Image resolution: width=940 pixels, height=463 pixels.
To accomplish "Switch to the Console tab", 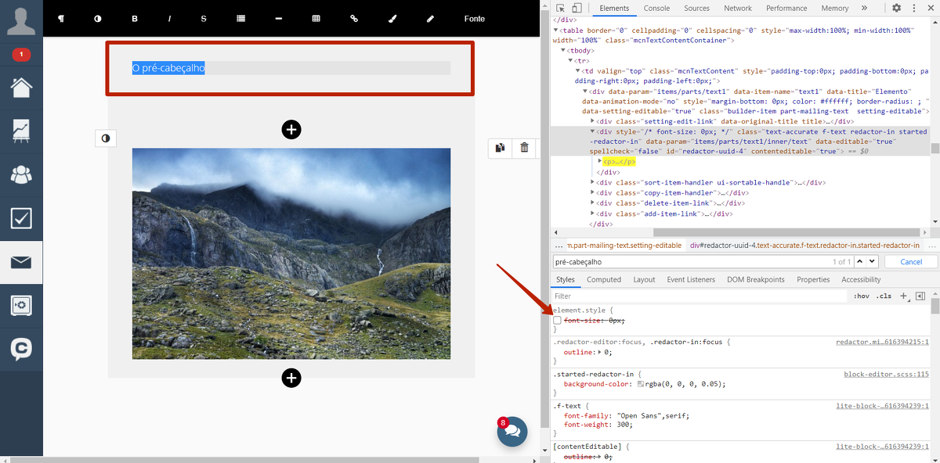I will click(656, 9).
